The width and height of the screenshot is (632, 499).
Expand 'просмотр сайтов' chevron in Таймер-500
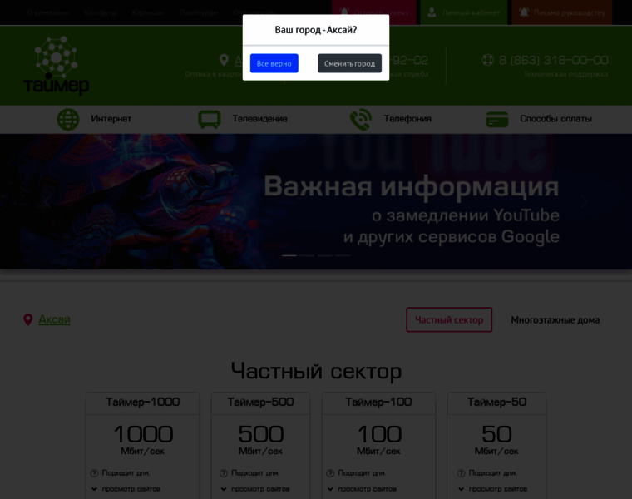[x=224, y=489]
